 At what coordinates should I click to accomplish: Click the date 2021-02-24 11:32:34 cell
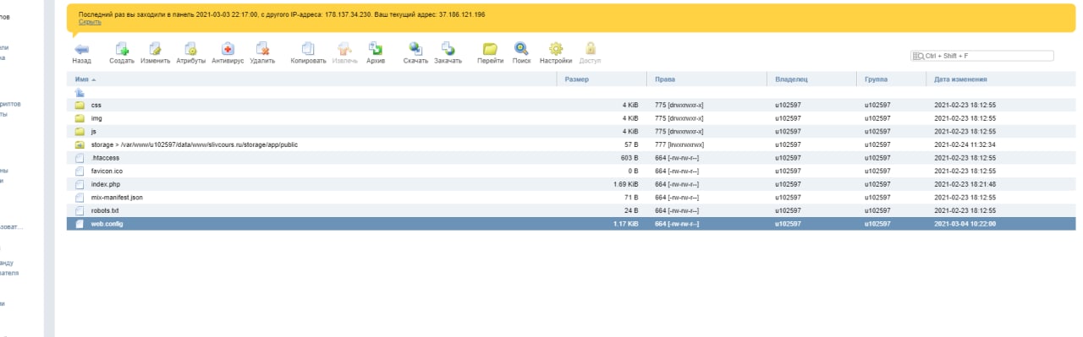click(965, 145)
